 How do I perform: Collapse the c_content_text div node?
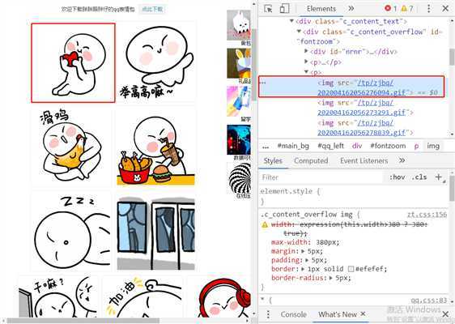point(292,21)
